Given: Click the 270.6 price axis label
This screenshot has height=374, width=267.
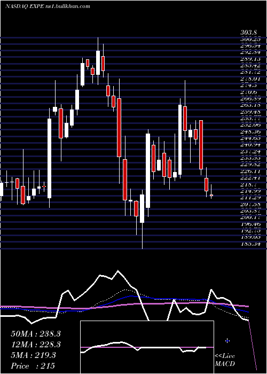Looking at the screenshot, I should [250, 92].
